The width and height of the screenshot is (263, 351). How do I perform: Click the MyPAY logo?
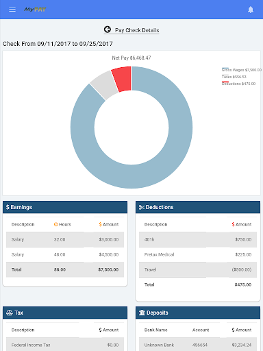point(35,10)
